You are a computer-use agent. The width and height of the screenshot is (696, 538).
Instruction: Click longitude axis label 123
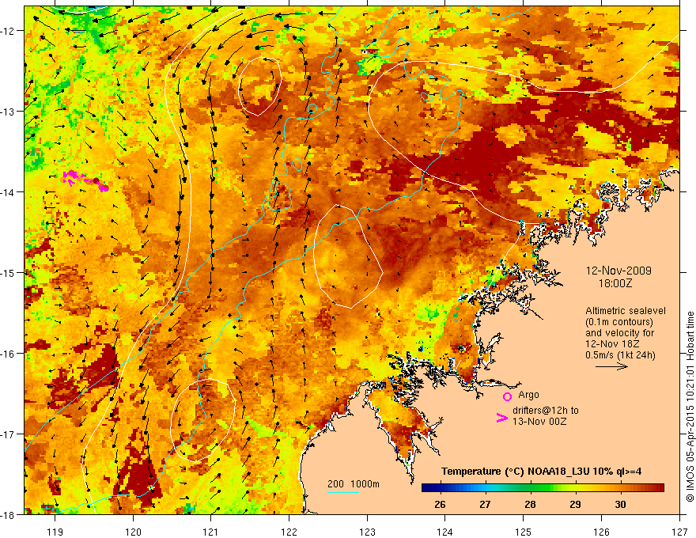tap(367, 532)
